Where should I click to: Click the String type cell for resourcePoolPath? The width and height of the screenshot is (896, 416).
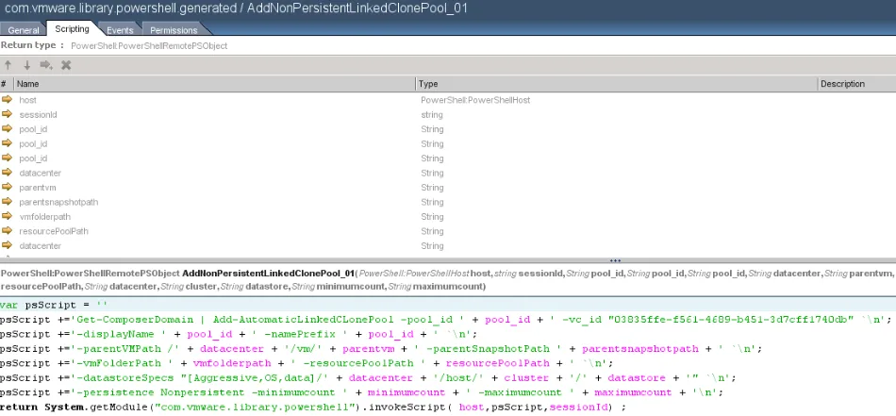coord(432,231)
